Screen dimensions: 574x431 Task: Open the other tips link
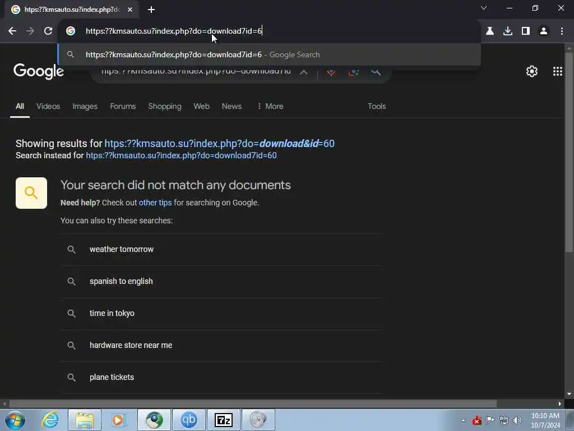coord(155,203)
